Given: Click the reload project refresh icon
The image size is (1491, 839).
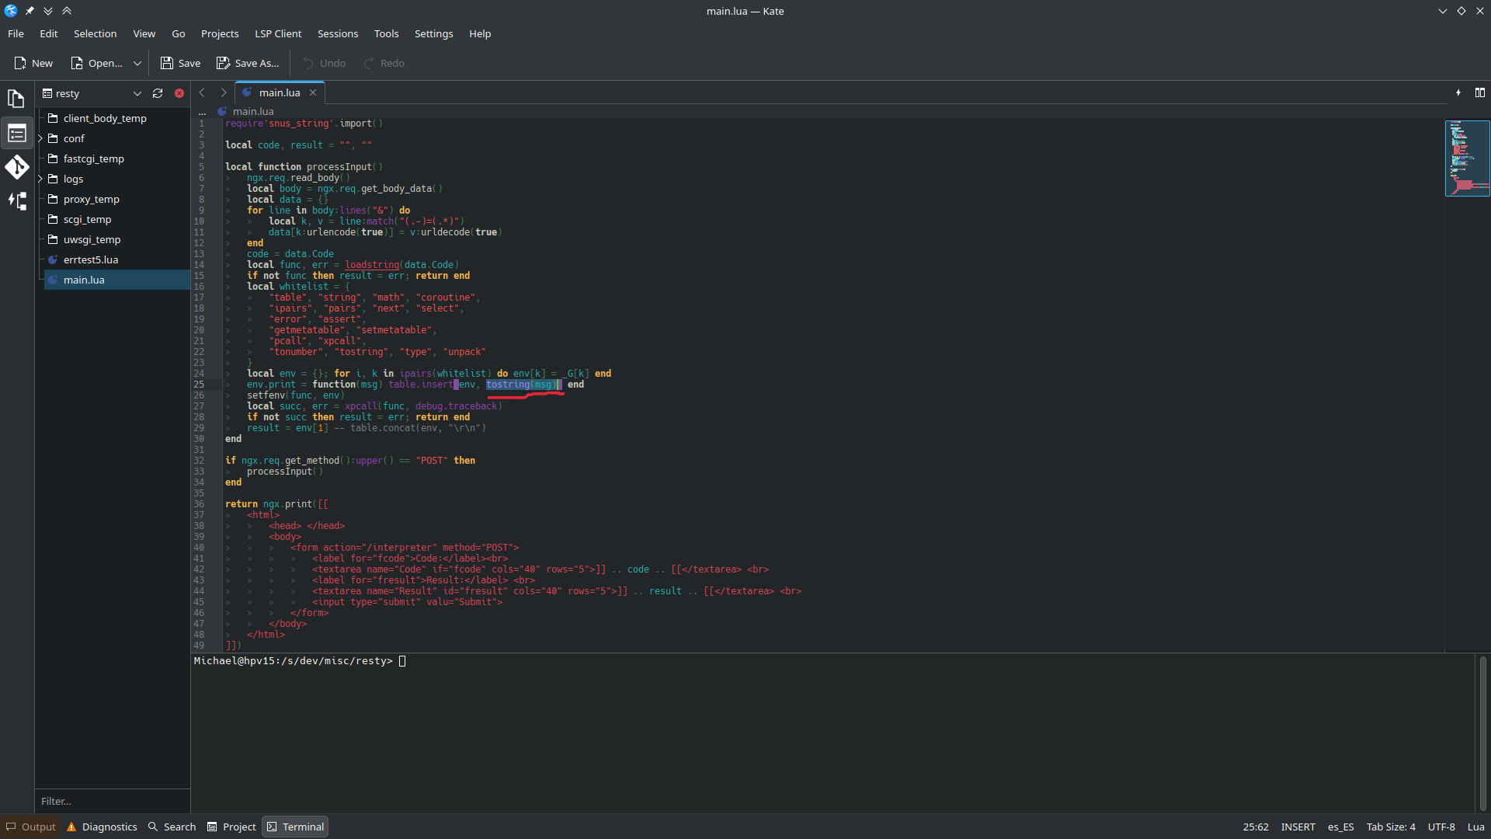Looking at the screenshot, I should 158,93.
